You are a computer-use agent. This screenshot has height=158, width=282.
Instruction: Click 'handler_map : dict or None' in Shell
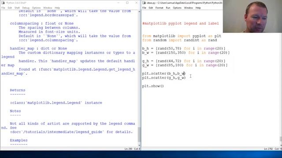[38, 49]
